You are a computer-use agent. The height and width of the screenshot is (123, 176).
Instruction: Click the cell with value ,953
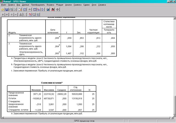[82, 38]
